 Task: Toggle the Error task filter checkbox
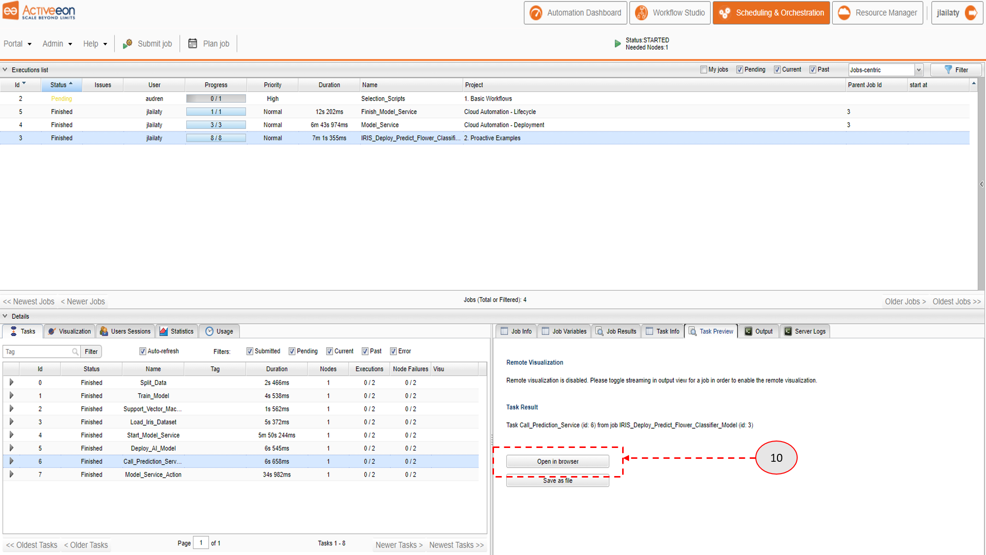393,351
